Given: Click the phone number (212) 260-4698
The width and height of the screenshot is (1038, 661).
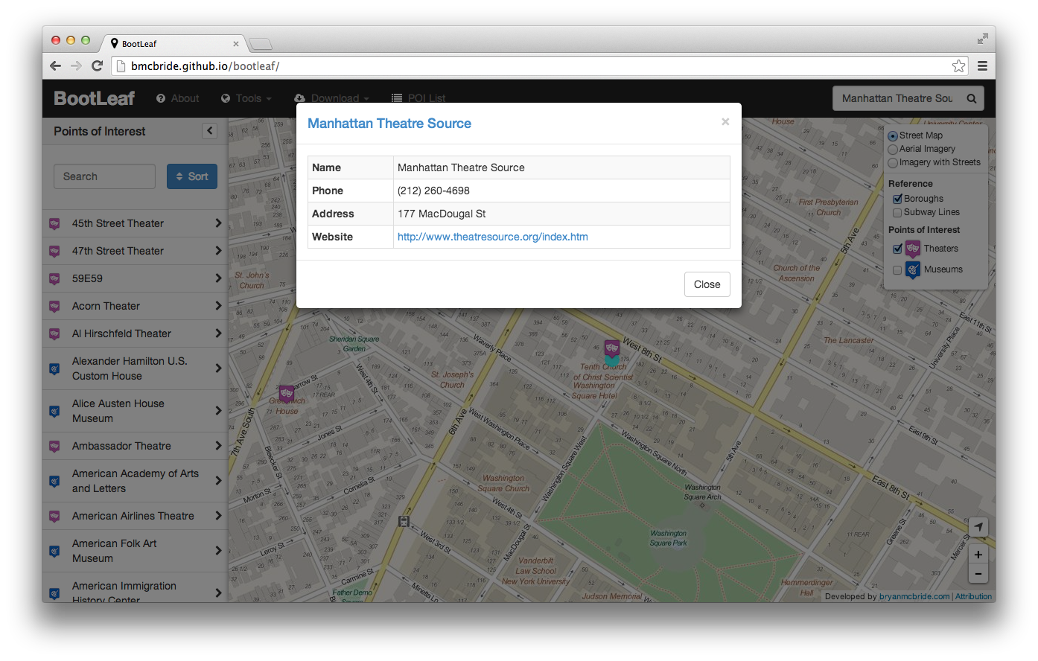Looking at the screenshot, I should [x=433, y=191].
